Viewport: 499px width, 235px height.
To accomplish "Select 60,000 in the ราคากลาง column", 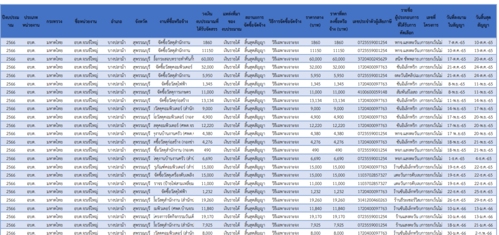I will coord(315,59).
